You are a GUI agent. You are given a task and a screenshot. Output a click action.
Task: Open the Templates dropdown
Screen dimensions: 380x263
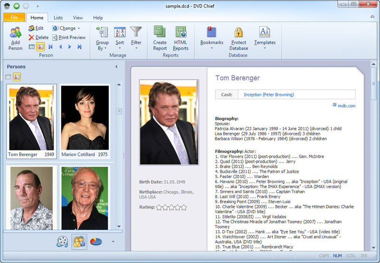point(265,38)
